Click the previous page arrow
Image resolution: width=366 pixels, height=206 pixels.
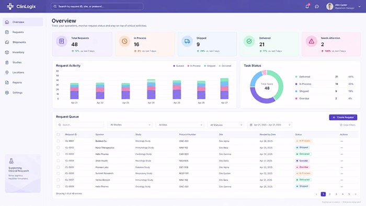coord(316,194)
